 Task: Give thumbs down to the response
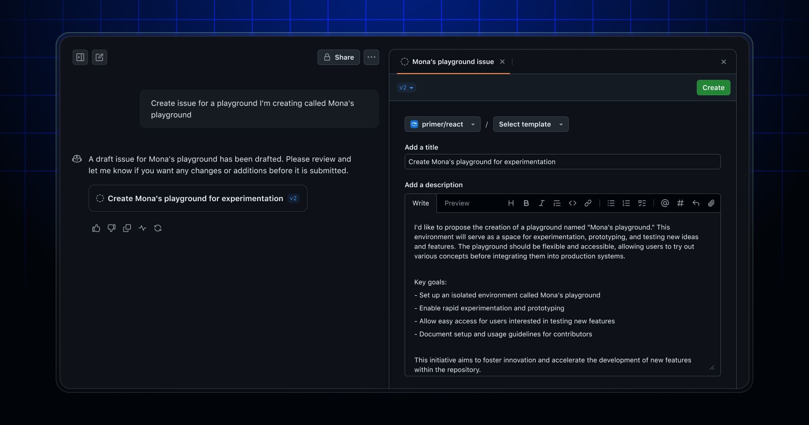click(111, 228)
